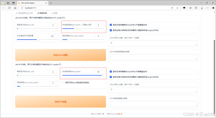Adjust the text module learning rate slider
Viewport: 216px width, 118px height.
[38, 39]
